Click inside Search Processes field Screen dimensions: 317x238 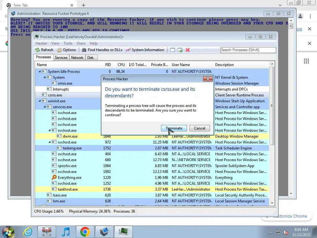[248, 50]
